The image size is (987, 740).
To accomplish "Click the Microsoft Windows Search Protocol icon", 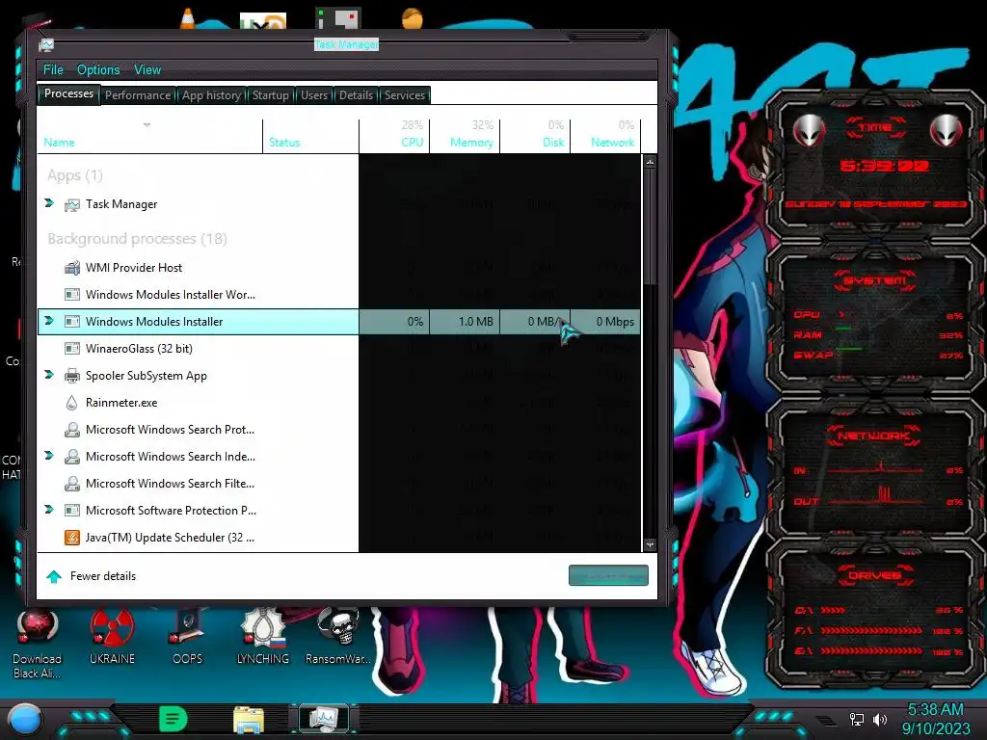I will pos(72,430).
